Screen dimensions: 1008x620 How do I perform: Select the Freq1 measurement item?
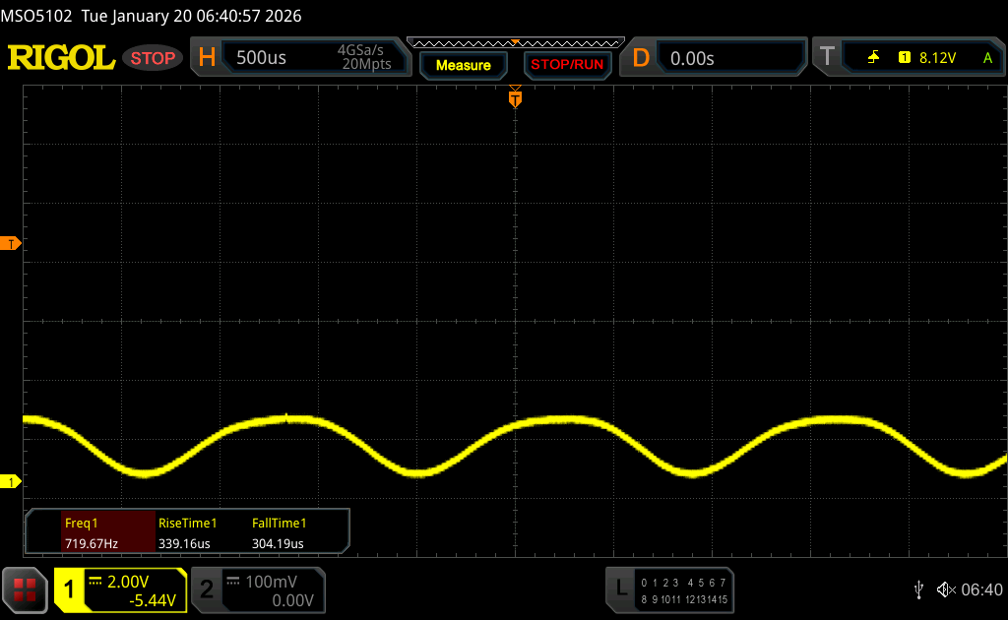[91, 532]
